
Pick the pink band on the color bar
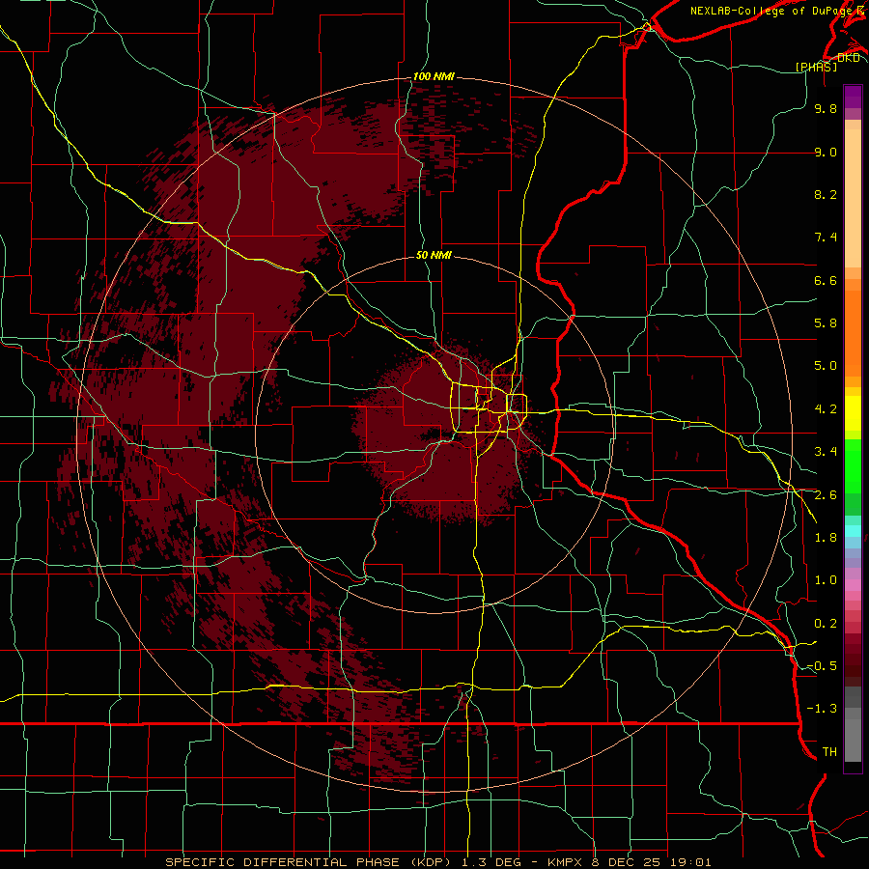tap(853, 586)
